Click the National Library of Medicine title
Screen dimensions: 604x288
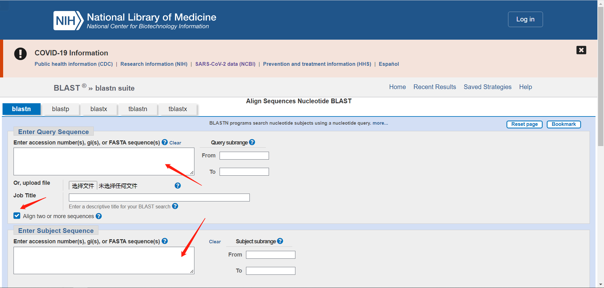point(152,17)
